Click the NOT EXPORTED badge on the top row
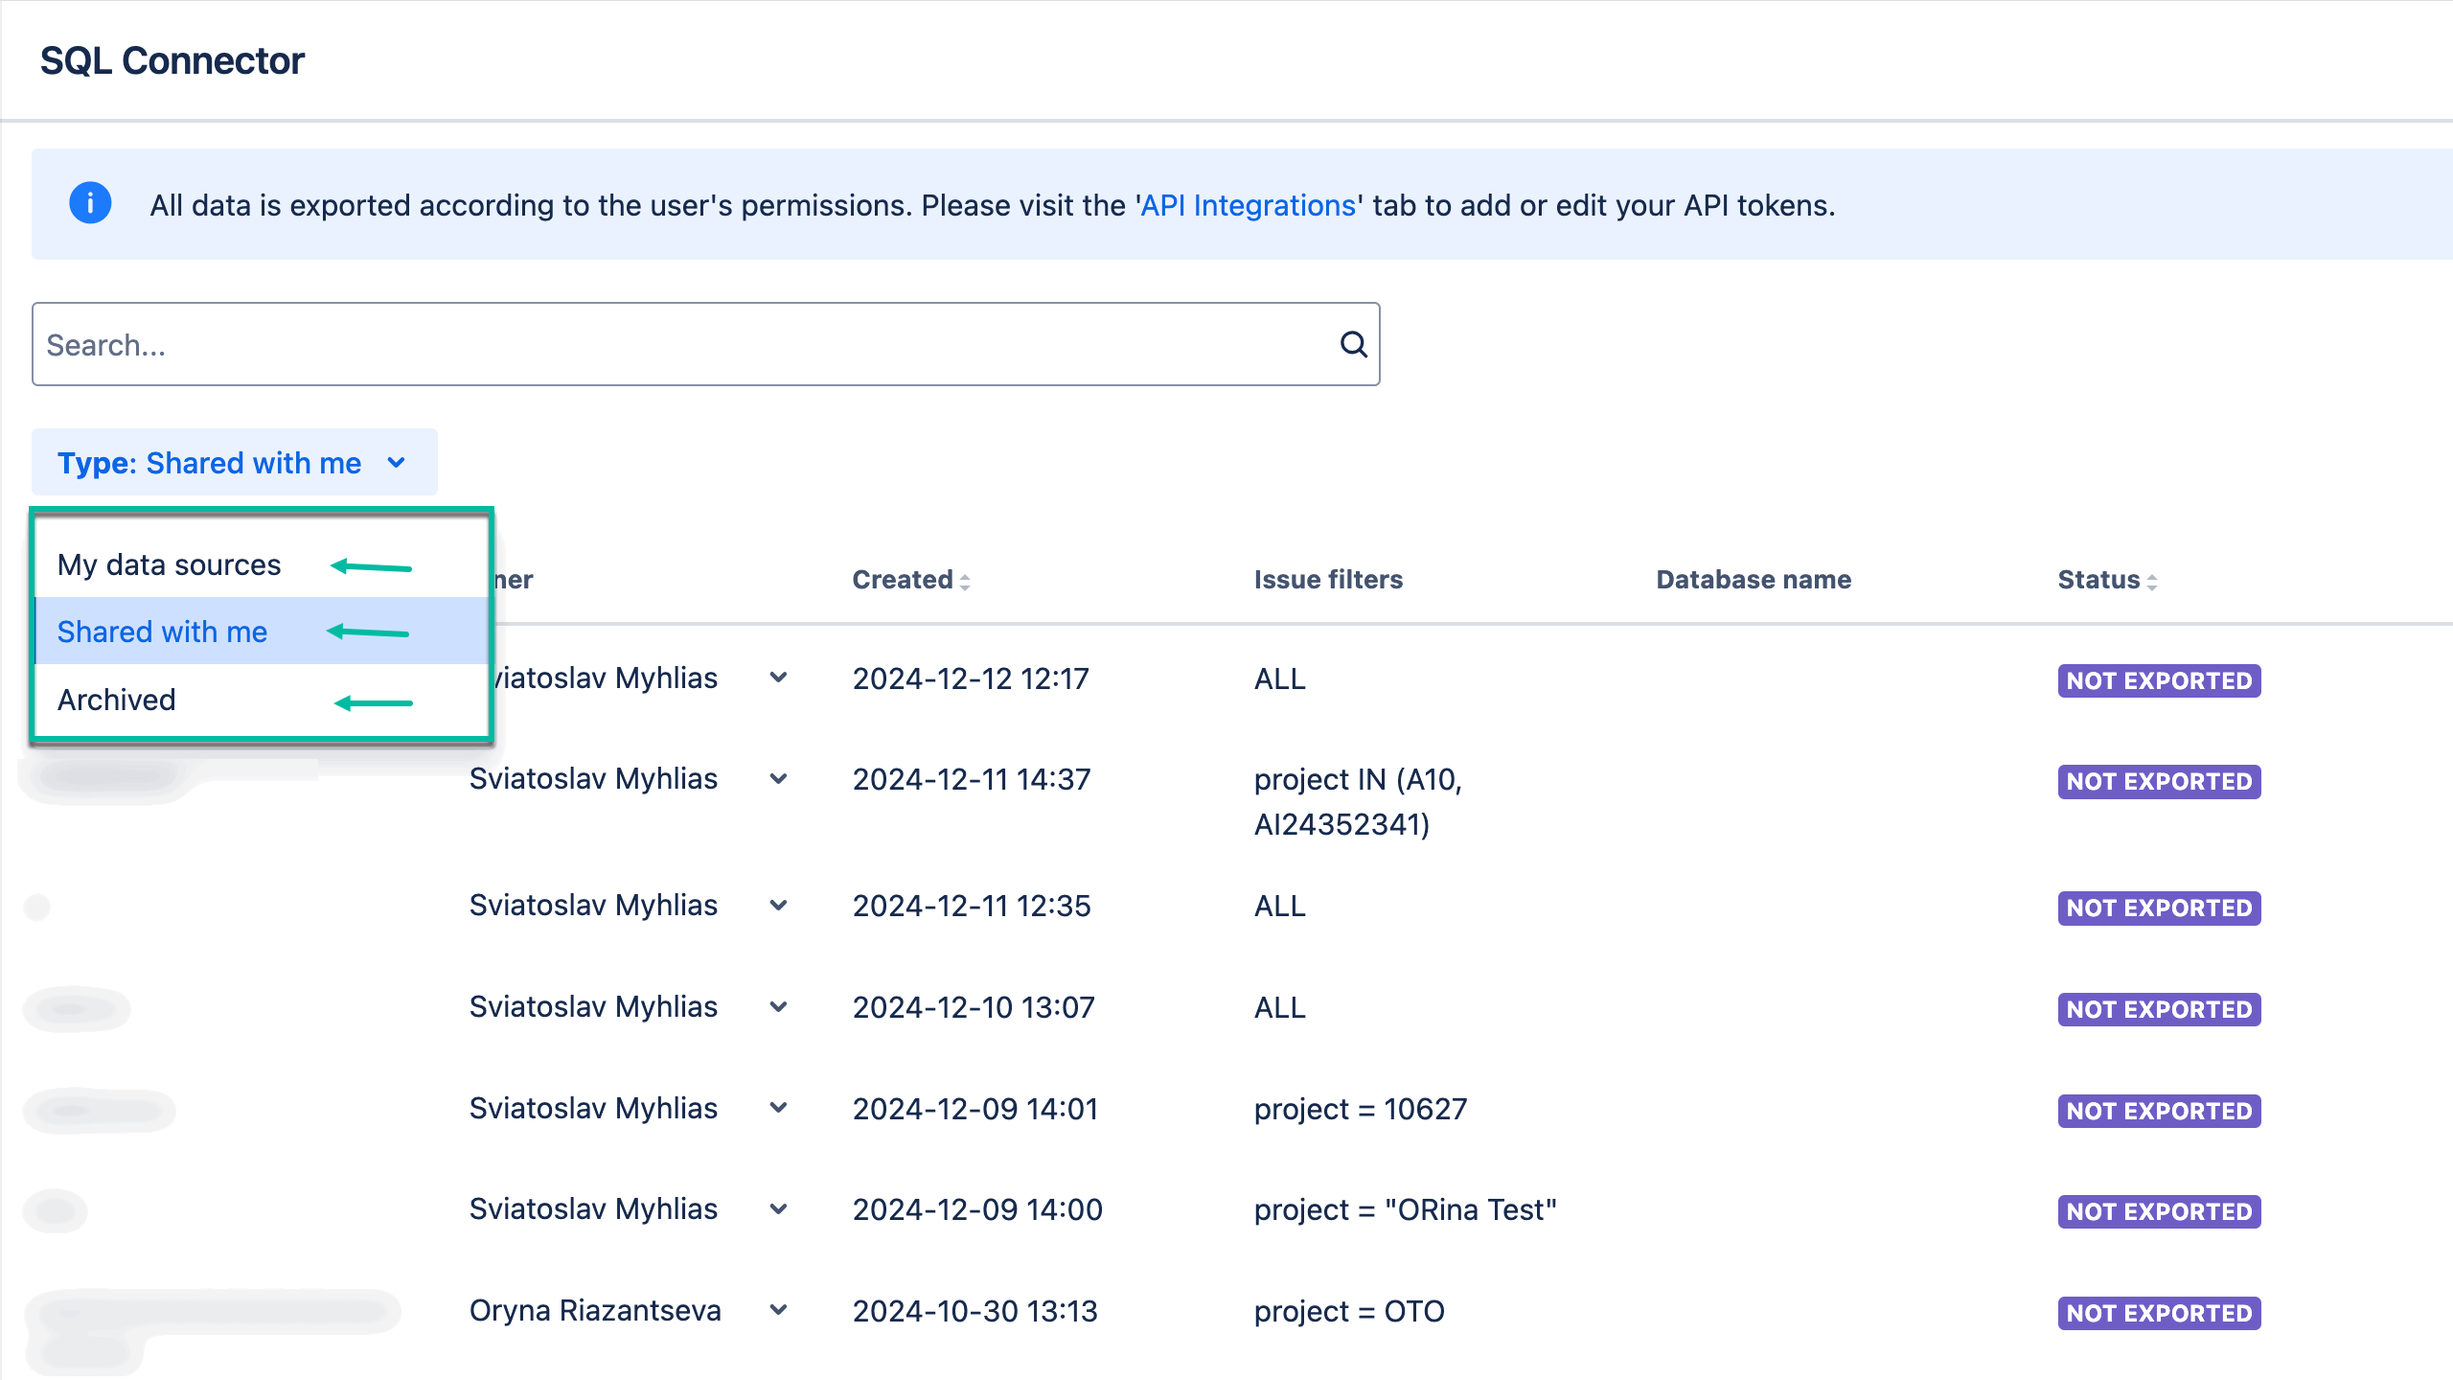2453x1380 pixels. pyautogui.click(x=2159, y=680)
